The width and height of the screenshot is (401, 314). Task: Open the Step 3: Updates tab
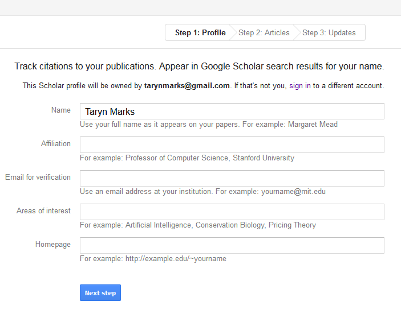click(329, 32)
